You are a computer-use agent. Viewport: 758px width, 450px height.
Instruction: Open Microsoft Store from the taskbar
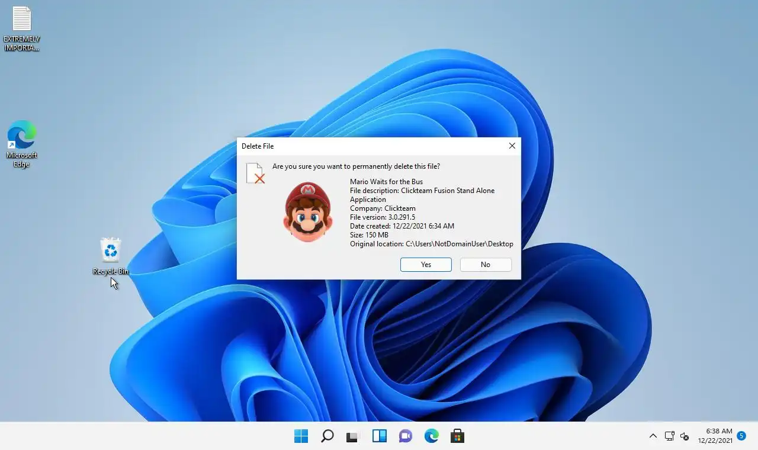pyautogui.click(x=457, y=436)
